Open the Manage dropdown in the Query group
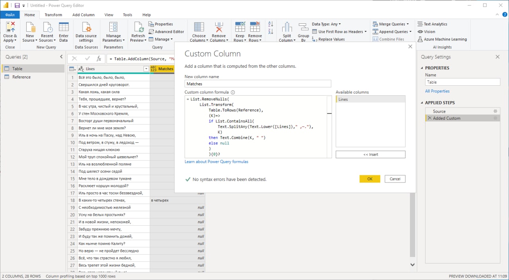The height and width of the screenshot is (280, 509). click(161, 39)
